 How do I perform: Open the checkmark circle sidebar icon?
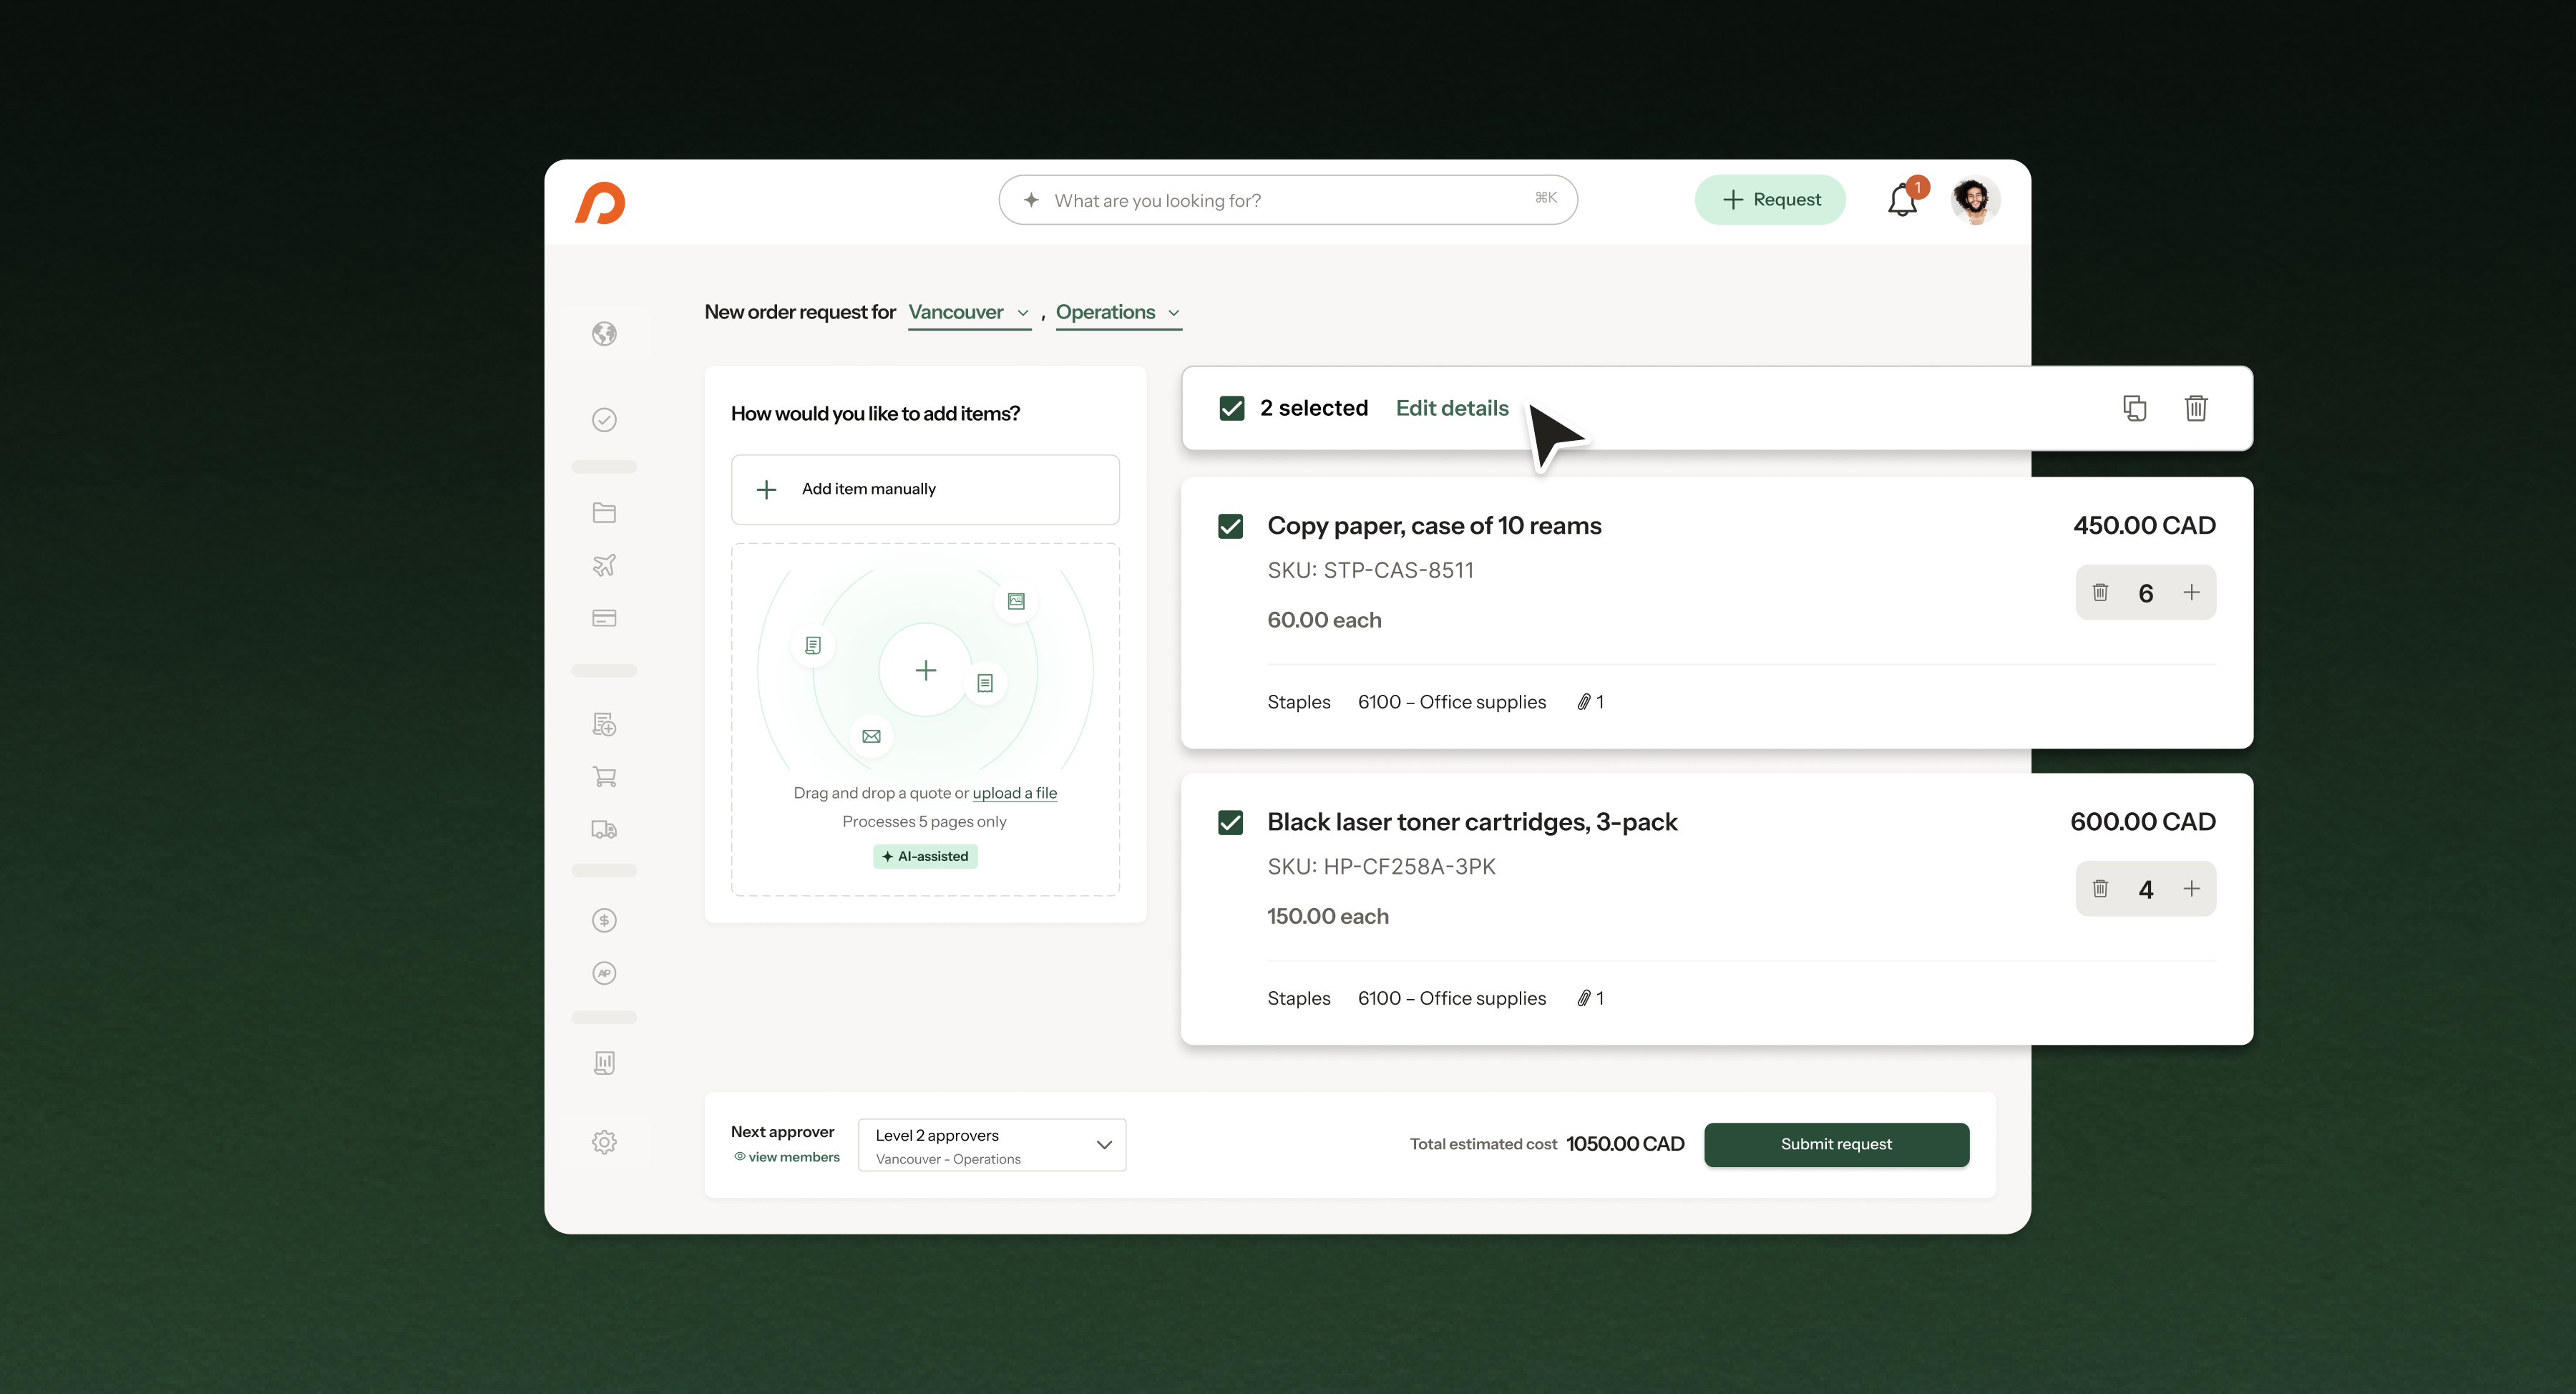coord(604,420)
